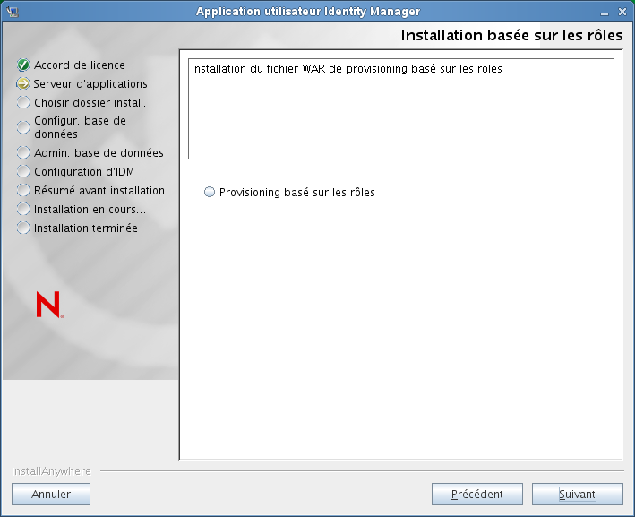635x517 pixels.
Task: Click the step circle beside Installation en cours
Action: [23, 209]
